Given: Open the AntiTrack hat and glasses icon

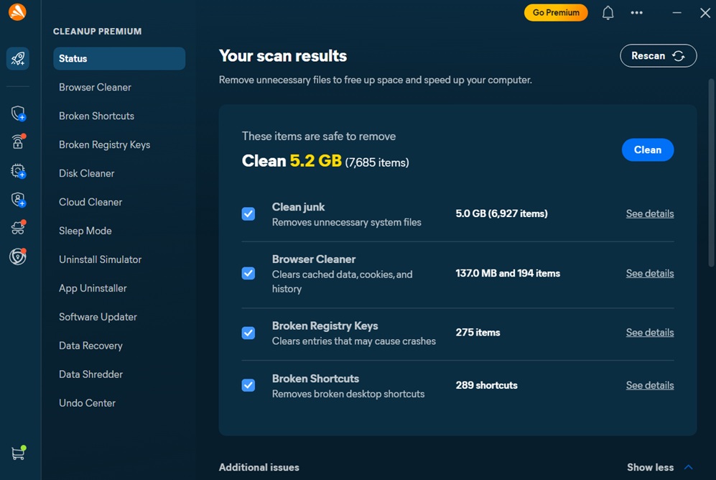Looking at the screenshot, I should tap(18, 228).
